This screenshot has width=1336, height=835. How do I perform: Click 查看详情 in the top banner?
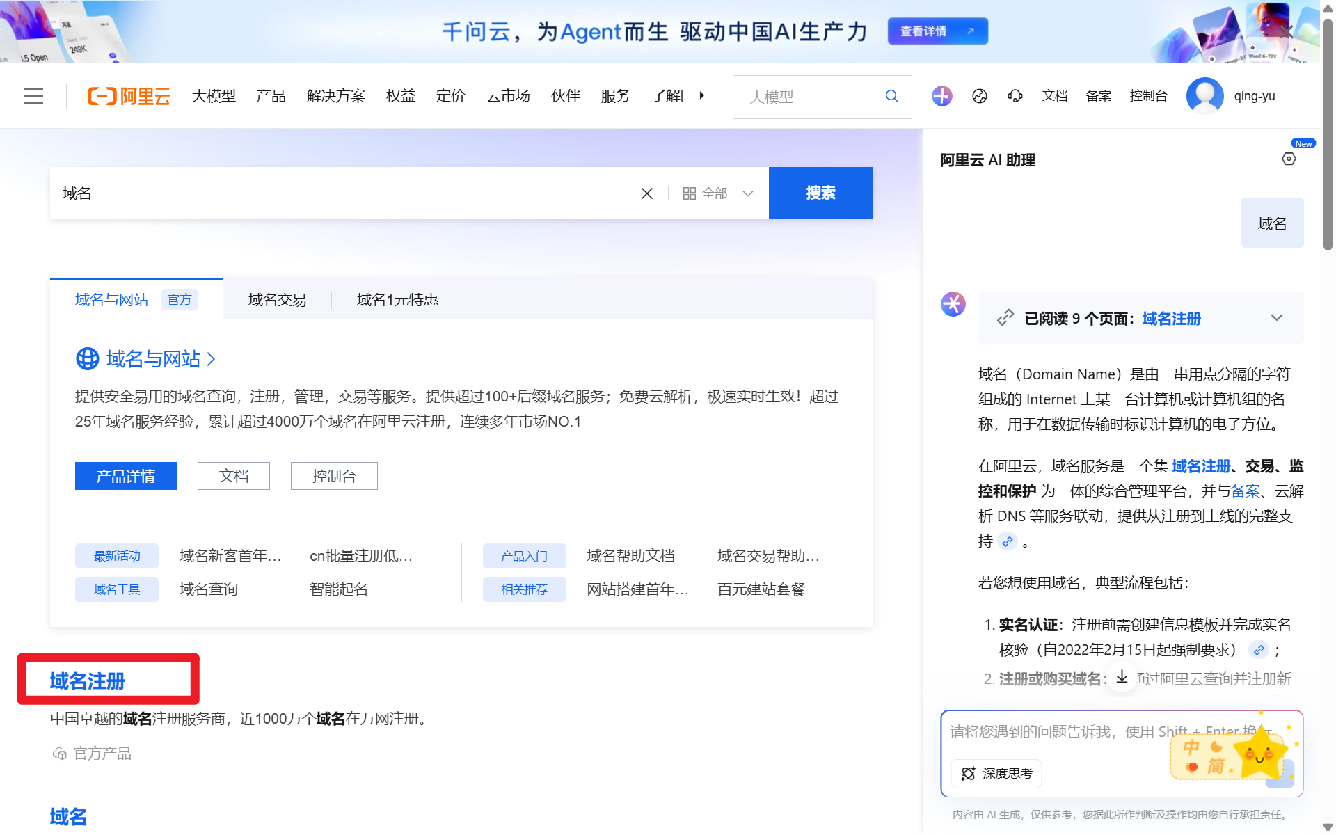[x=937, y=31]
